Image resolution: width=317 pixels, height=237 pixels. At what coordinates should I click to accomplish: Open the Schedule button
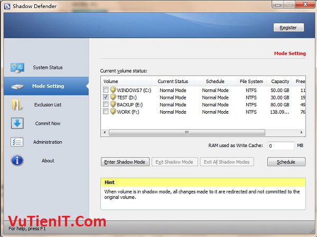(x=286, y=162)
